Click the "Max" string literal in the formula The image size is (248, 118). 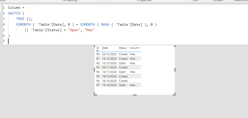pos(90,30)
